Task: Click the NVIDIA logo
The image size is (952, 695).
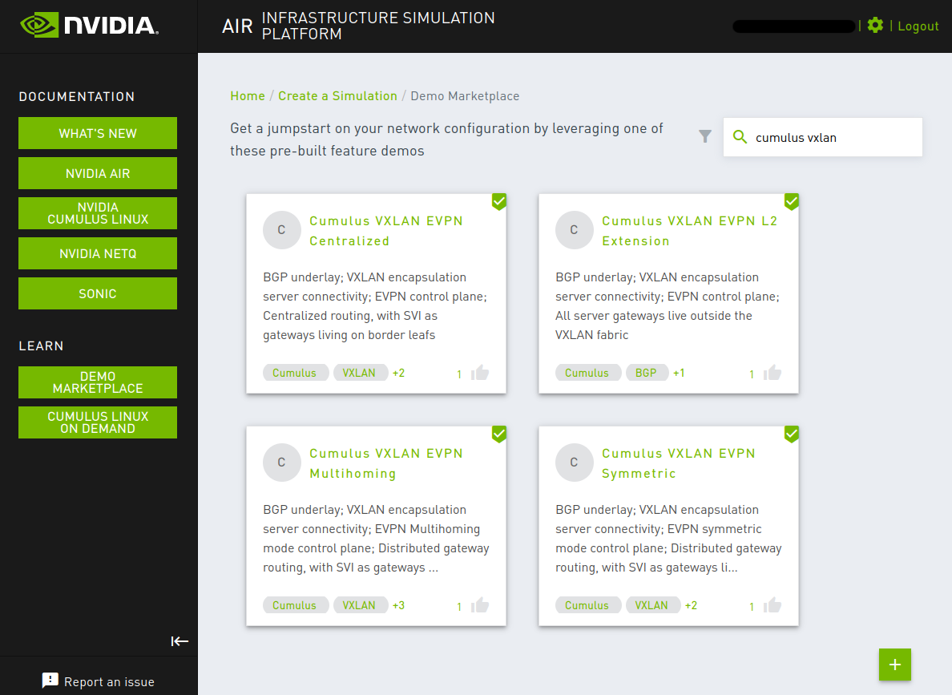Action: click(89, 26)
